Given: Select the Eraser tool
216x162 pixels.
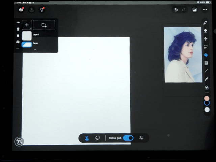Looking at the screenshot, I should click(206, 31).
